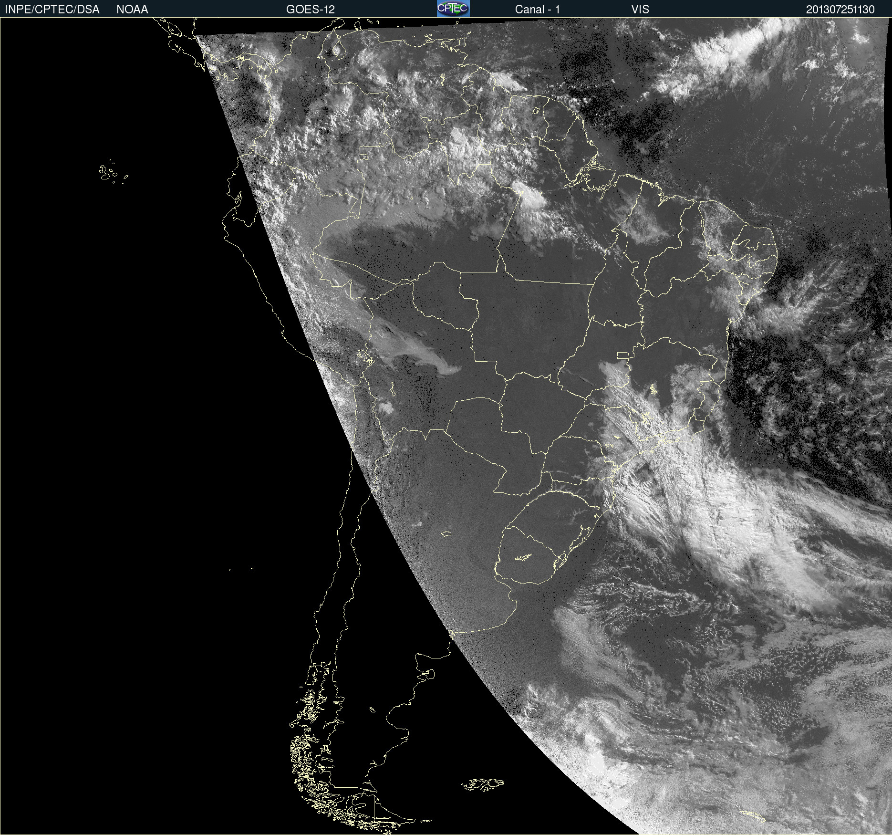Click the Canal - 1 label
Screen dimensions: 892x835
click(x=538, y=10)
